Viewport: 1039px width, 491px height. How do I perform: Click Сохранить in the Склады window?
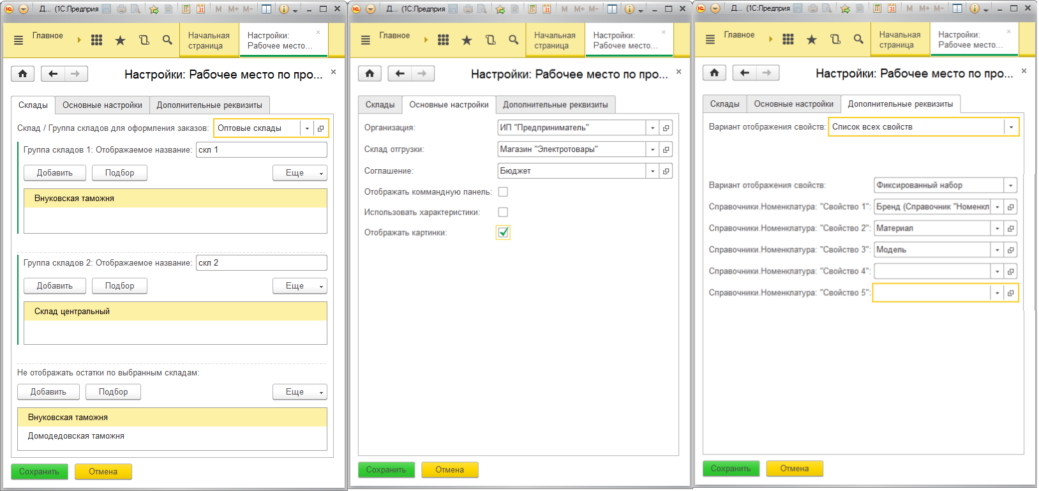point(39,472)
